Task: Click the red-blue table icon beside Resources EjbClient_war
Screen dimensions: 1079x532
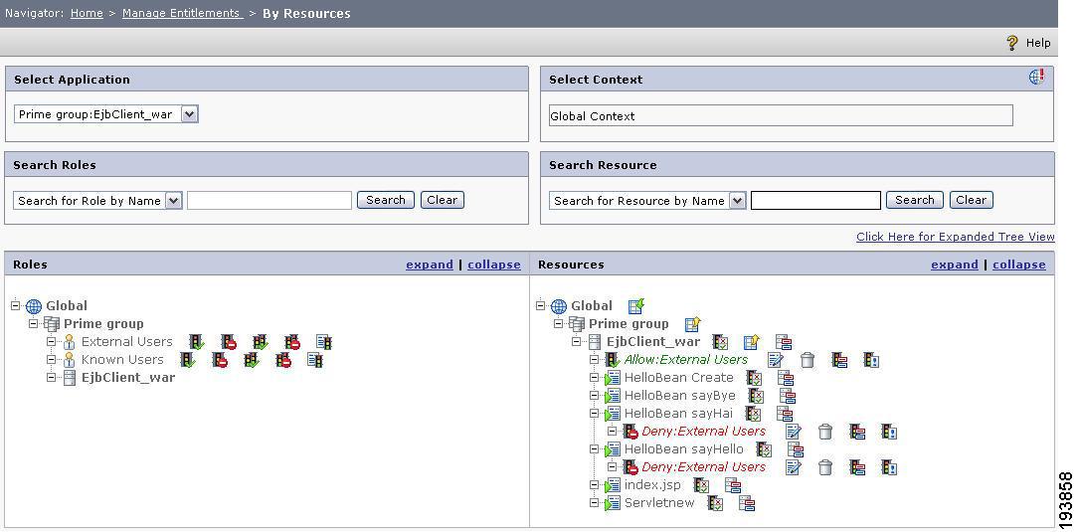Action: pos(784,342)
